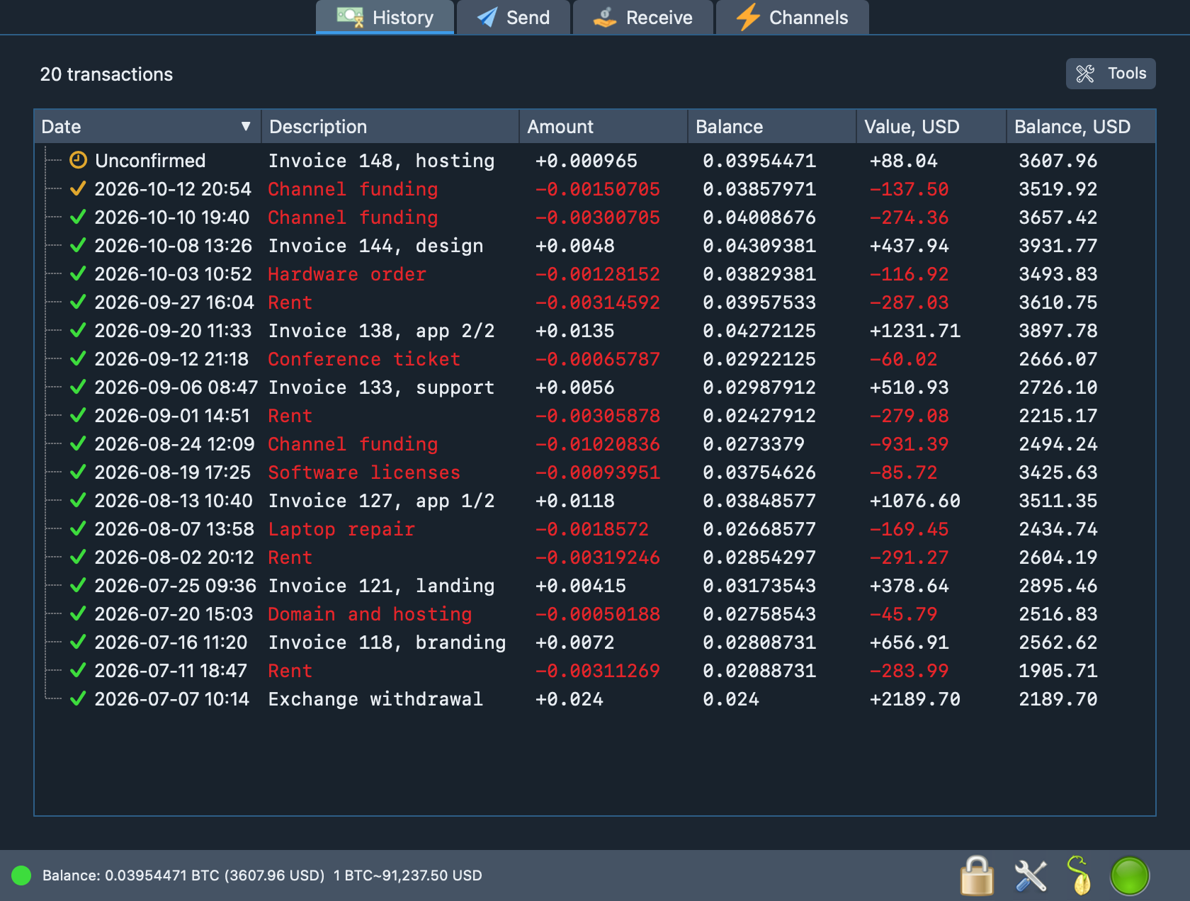Viewport: 1190px width, 901px height.
Task: Select 'Laptop repair' description
Action: tap(341, 529)
